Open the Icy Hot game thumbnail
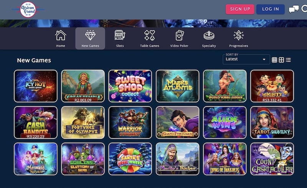This screenshot has width=307, height=188. [36, 86]
